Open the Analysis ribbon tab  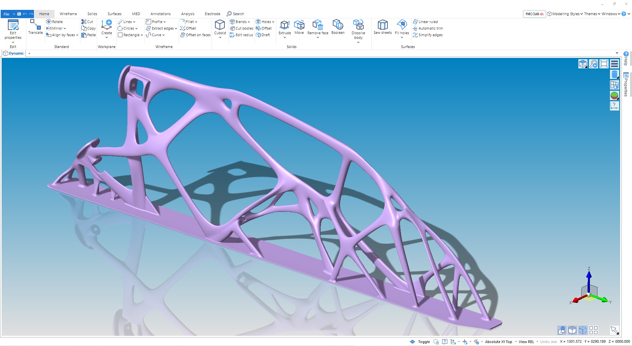(x=188, y=14)
